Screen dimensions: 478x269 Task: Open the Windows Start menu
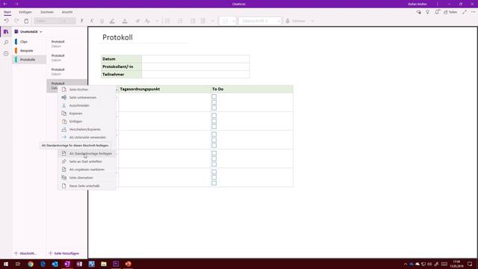click(6, 264)
